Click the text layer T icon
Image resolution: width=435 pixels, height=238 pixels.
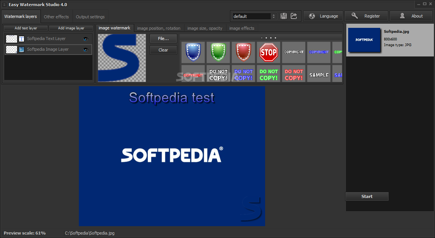coord(21,39)
